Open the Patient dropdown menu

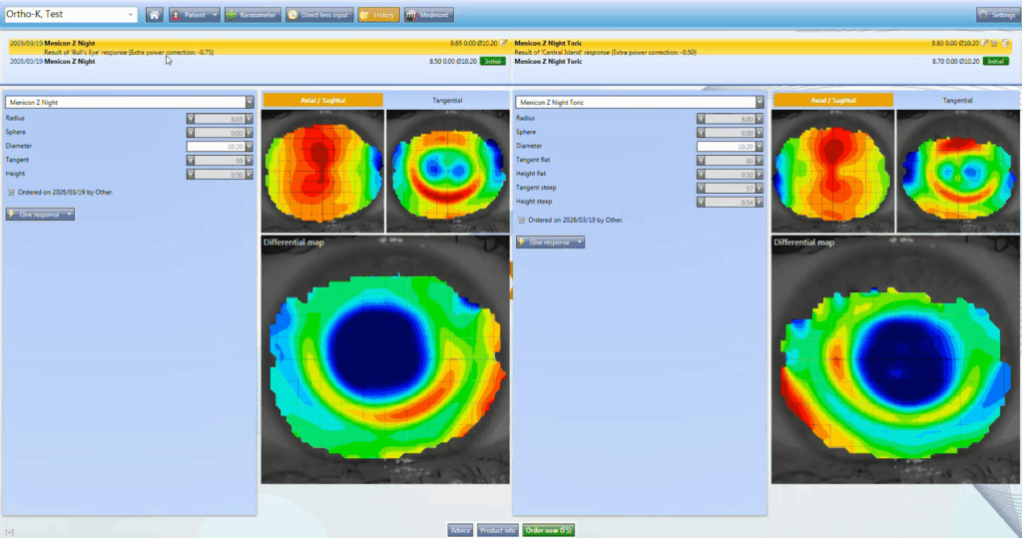[194, 15]
